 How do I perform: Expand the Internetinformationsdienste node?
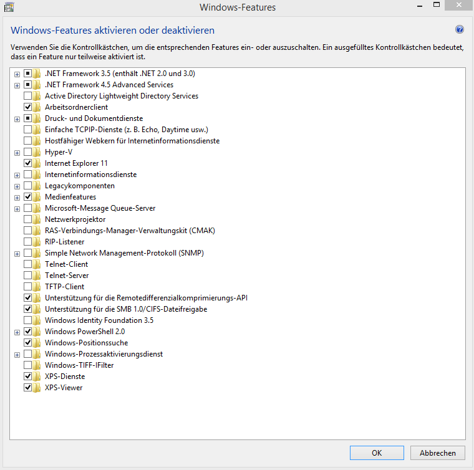coord(17,175)
